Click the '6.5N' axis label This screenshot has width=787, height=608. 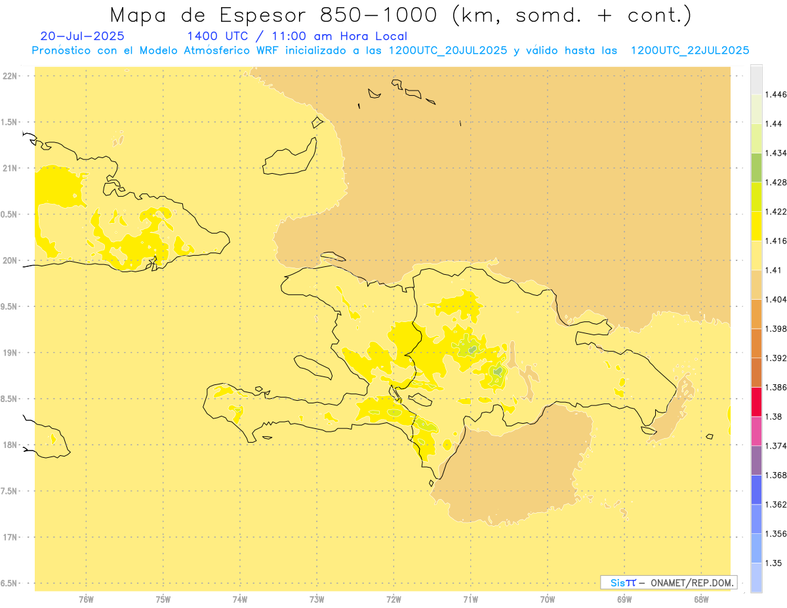(9, 584)
